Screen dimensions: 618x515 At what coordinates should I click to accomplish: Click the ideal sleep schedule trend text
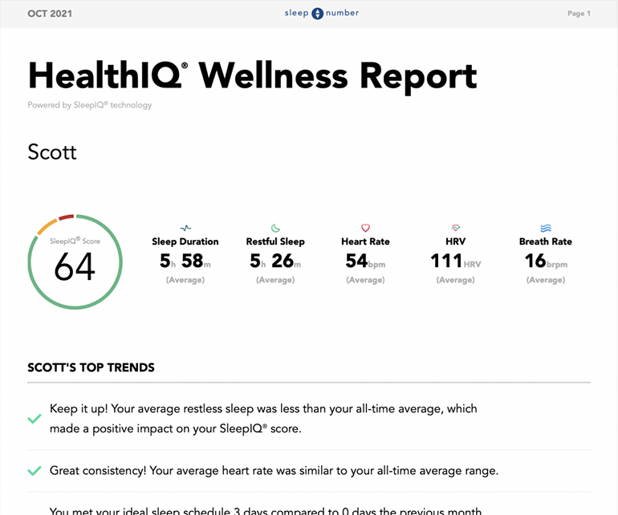pos(266,511)
